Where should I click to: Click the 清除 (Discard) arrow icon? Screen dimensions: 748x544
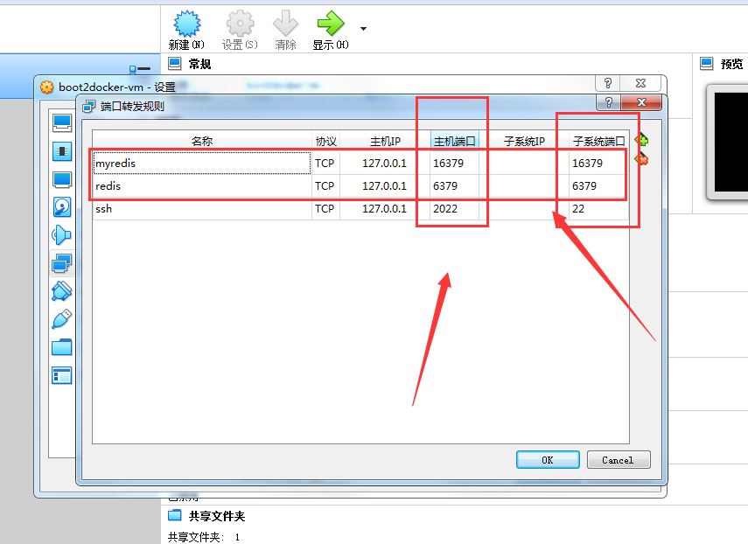tap(285, 24)
